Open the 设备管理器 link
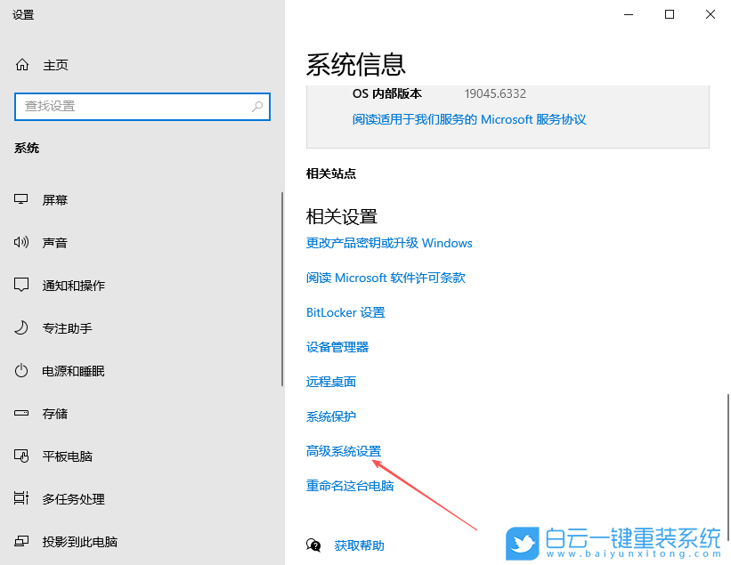The height and width of the screenshot is (565, 731). (337, 346)
